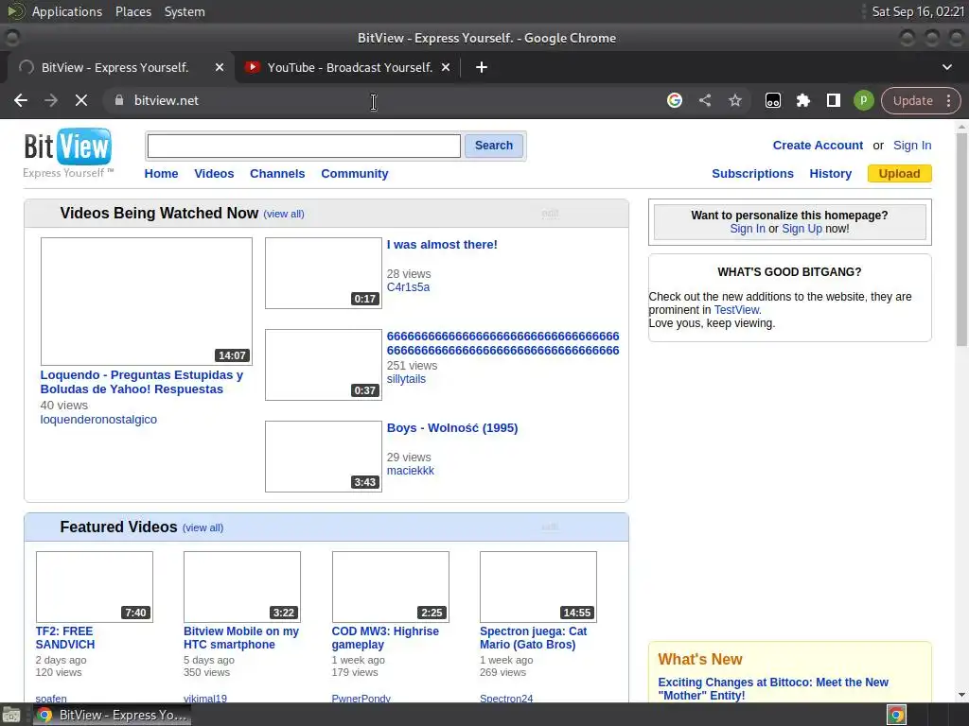This screenshot has width=969, height=726.
Task: Open Loquendo - Preguntas Estupidas video title
Action: [142, 382]
